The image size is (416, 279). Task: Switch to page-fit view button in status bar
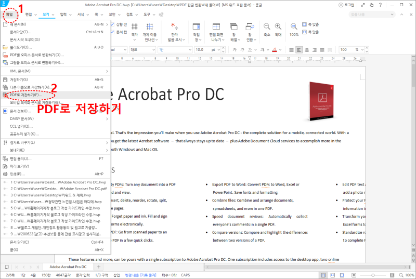[x=342, y=275]
